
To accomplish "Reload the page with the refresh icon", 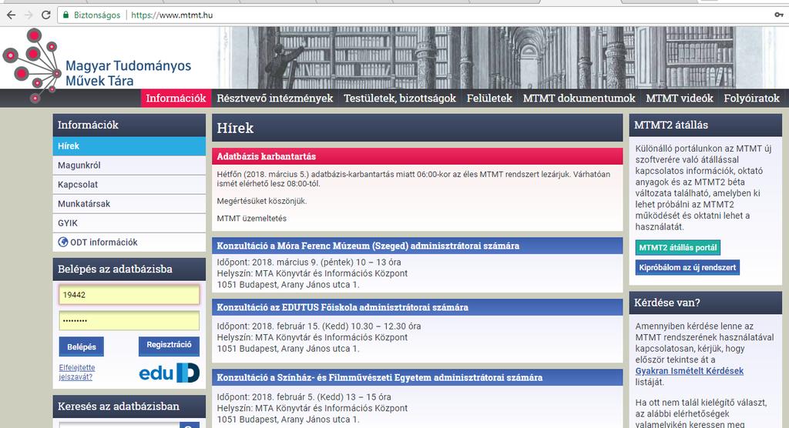I will tap(45, 15).
